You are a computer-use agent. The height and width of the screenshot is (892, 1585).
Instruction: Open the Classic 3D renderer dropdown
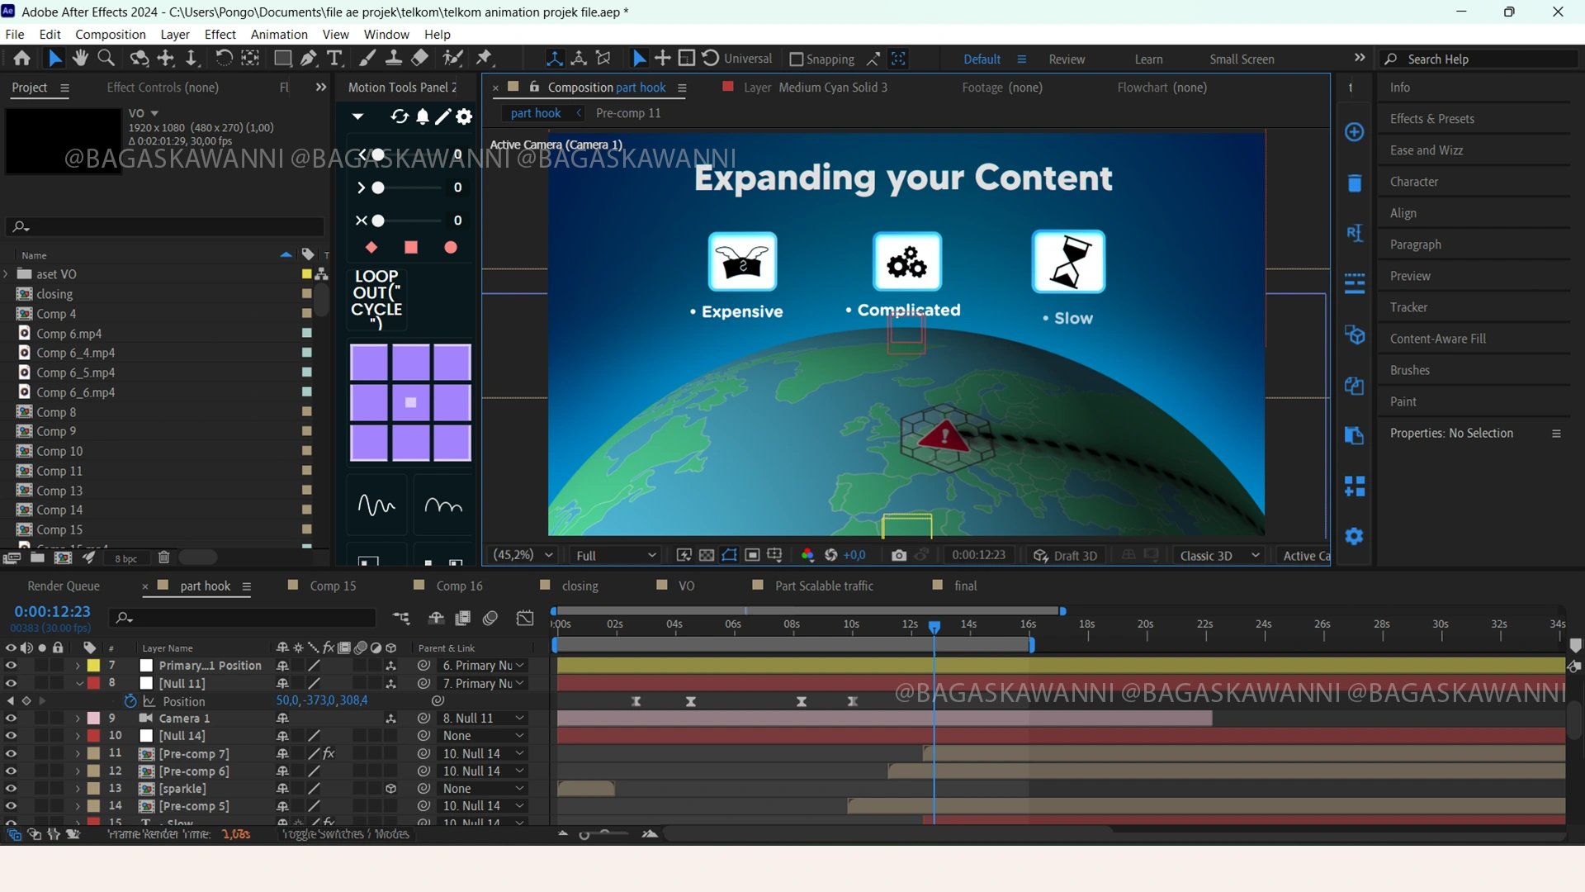pos(1219,556)
